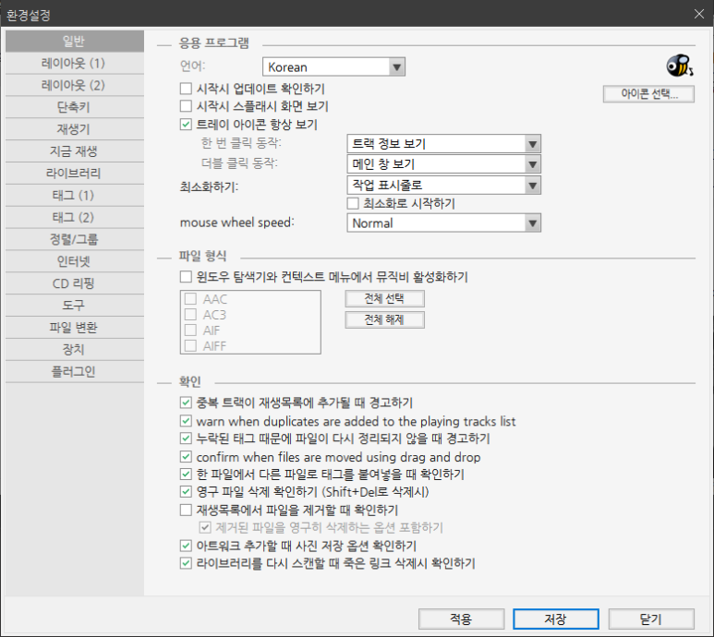Open mouse wheel speed Normal dropdown
Image resolution: width=714 pixels, height=637 pixels.
coord(444,223)
